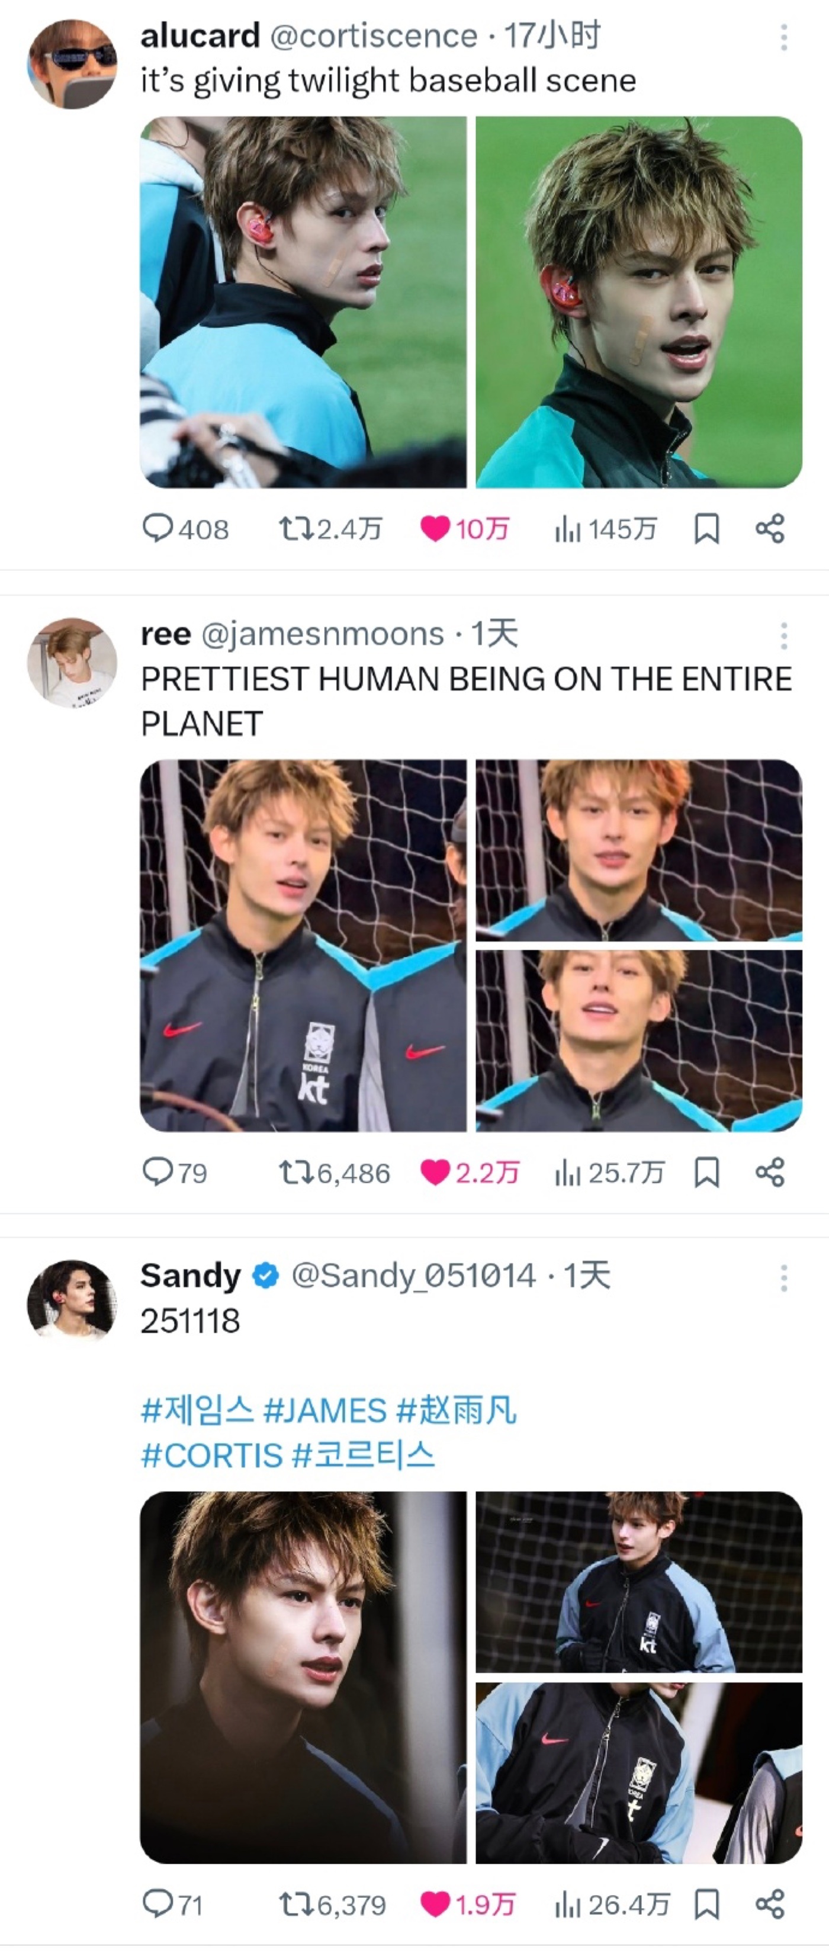Open @jamesnmoons profile handle
The height and width of the screenshot is (1959, 829).
point(322,634)
